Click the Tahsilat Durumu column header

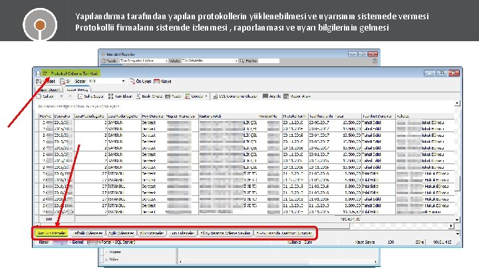coord(378,116)
